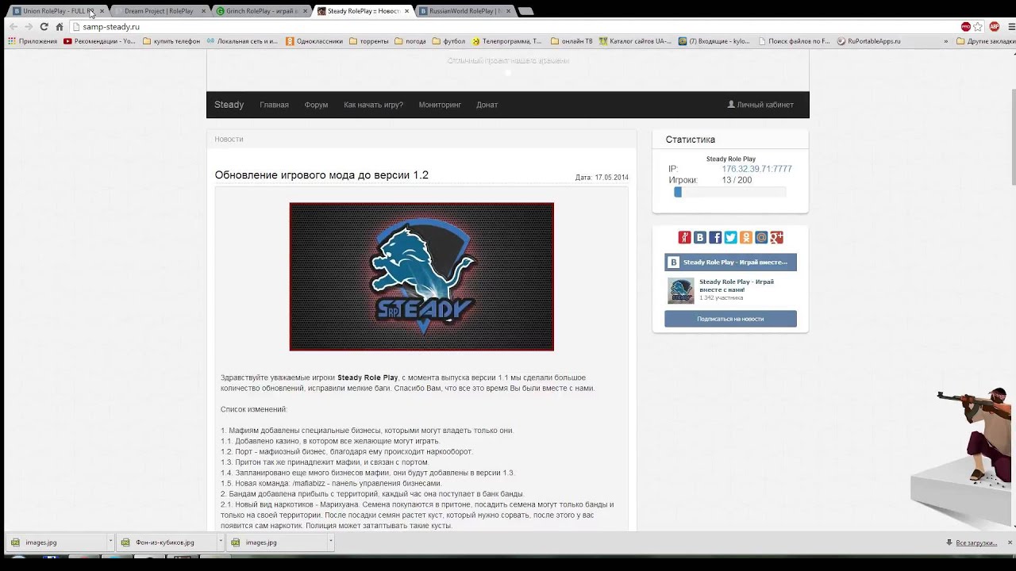Click the Личный кабинет user icon

(731, 105)
